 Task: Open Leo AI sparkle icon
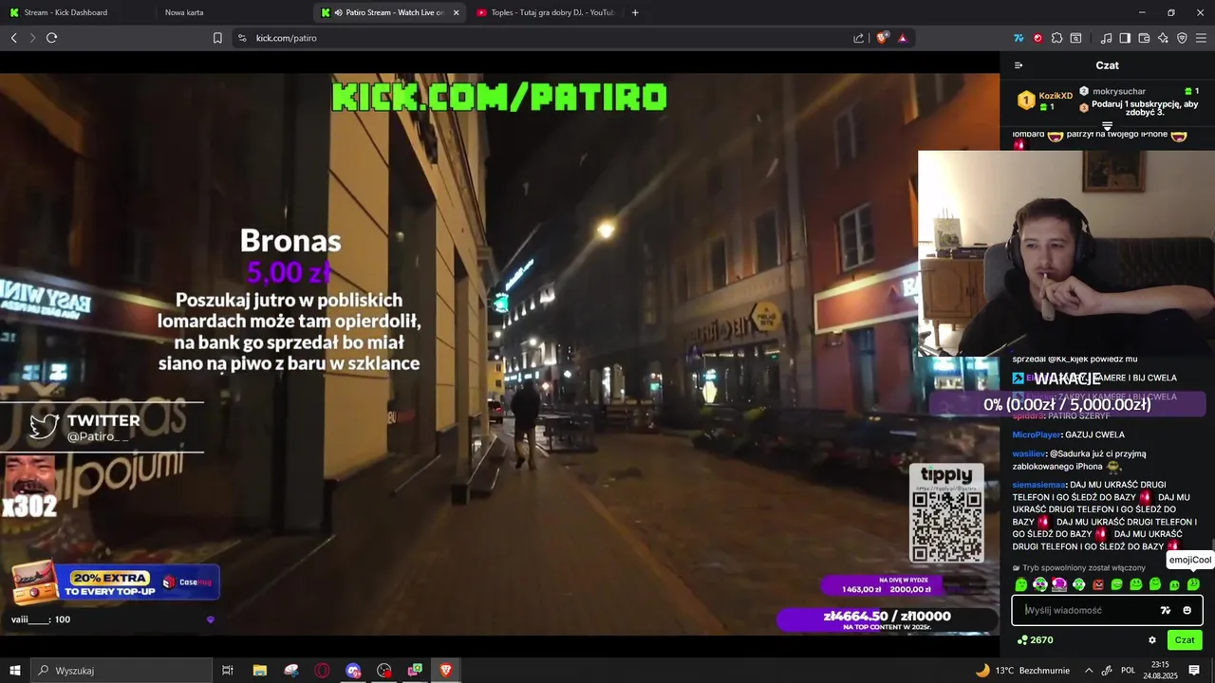coord(1163,38)
